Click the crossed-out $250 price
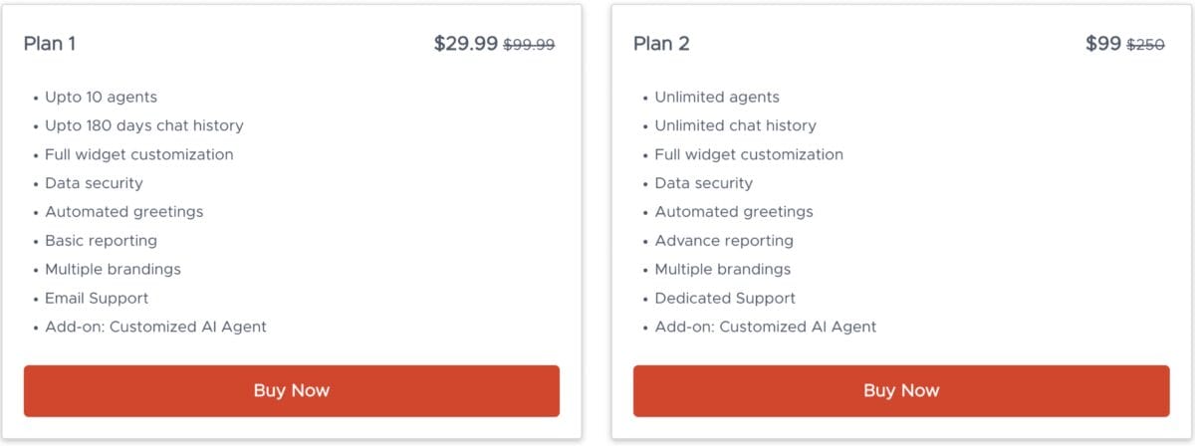This screenshot has height=446, width=1195. pyautogui.click(x=1145, y=45)
